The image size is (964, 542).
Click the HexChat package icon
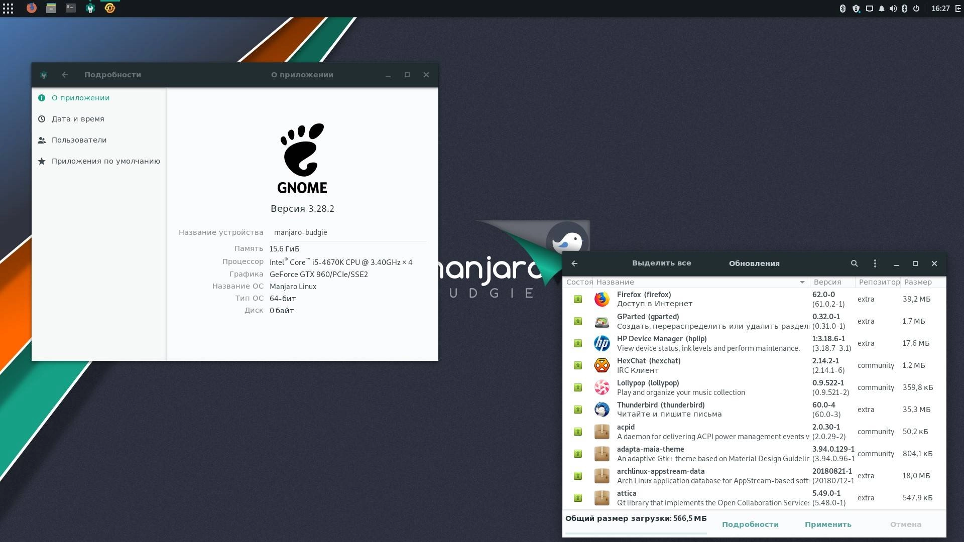click(601, 365)
